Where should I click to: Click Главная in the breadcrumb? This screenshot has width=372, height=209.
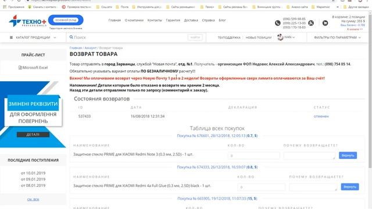point(76,48)
